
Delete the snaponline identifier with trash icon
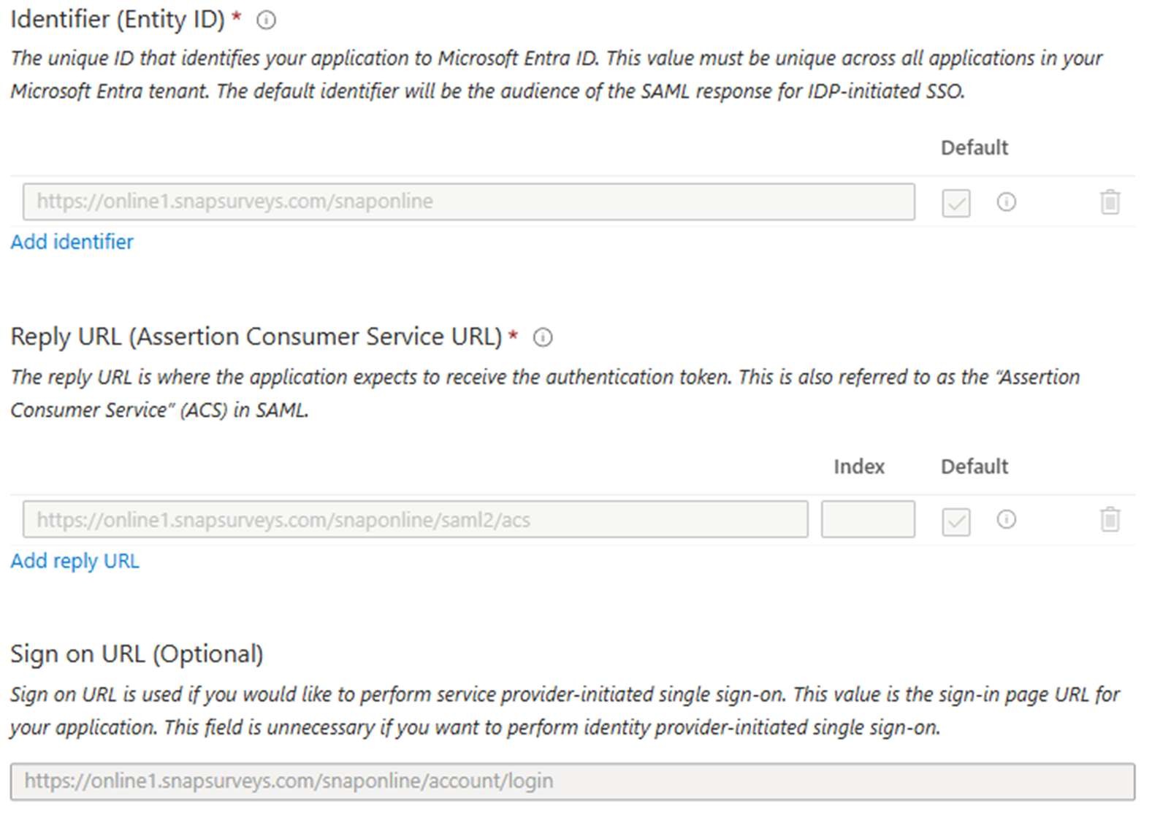pos(1110,202)
